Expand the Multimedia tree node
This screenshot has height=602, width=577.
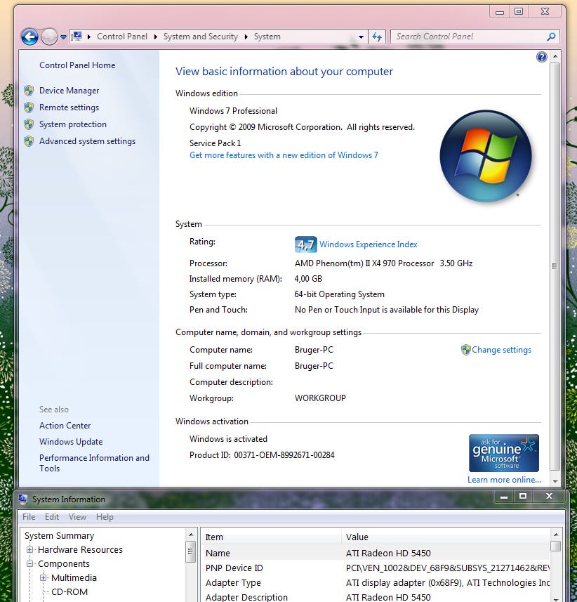tap(44, 578)
